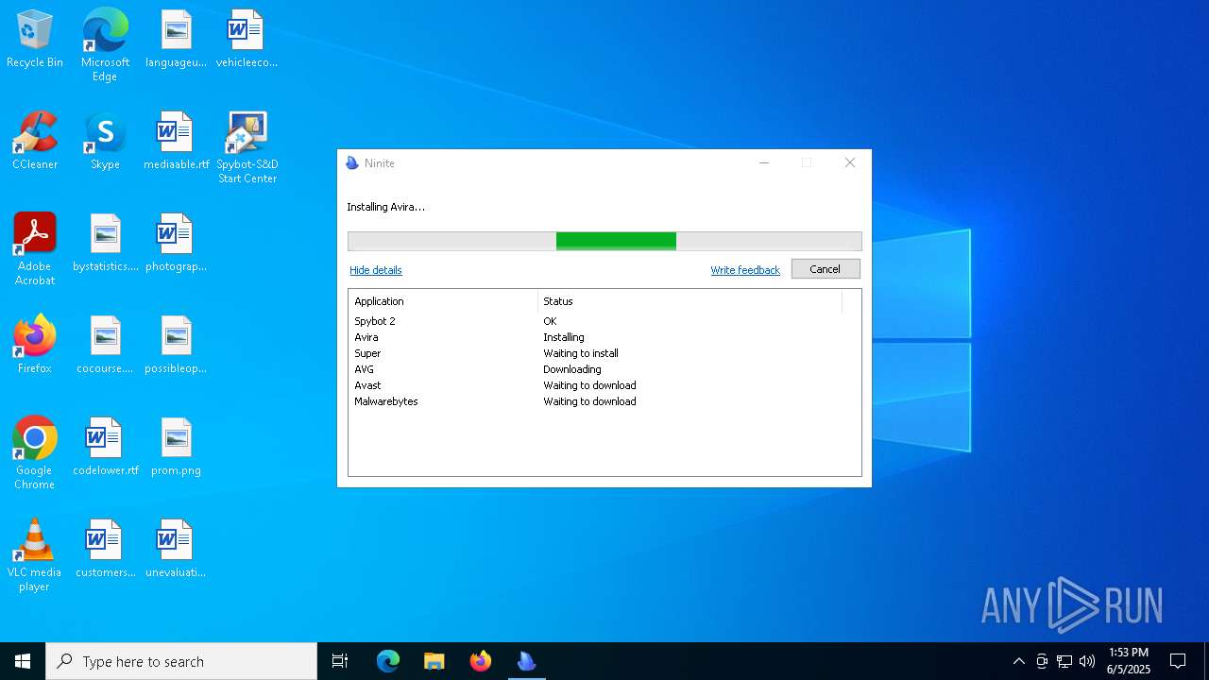Open Task View in the taskbar

340,661
